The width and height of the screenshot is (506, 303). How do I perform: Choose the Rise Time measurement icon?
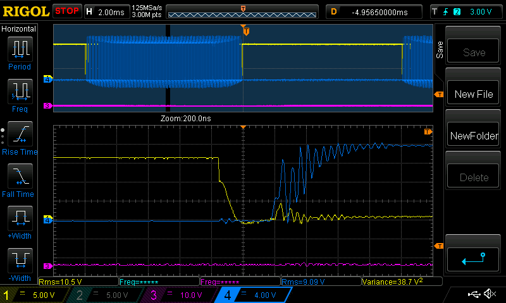[20, 134]
